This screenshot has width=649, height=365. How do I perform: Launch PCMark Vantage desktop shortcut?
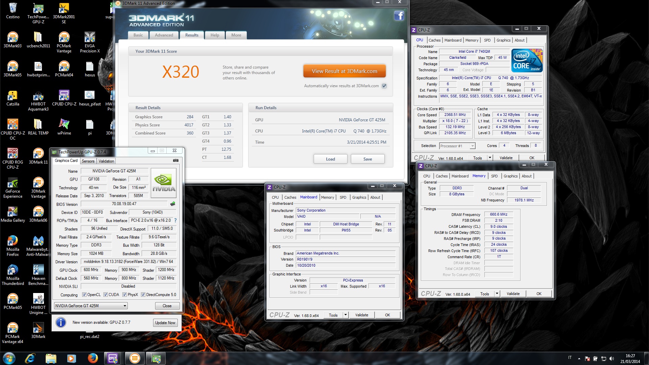pyautogui.click(x=64, y=42)
